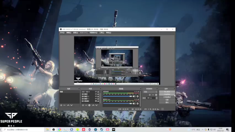Detach the 转场特效 dock via its header icon

(x=157, y=89)
